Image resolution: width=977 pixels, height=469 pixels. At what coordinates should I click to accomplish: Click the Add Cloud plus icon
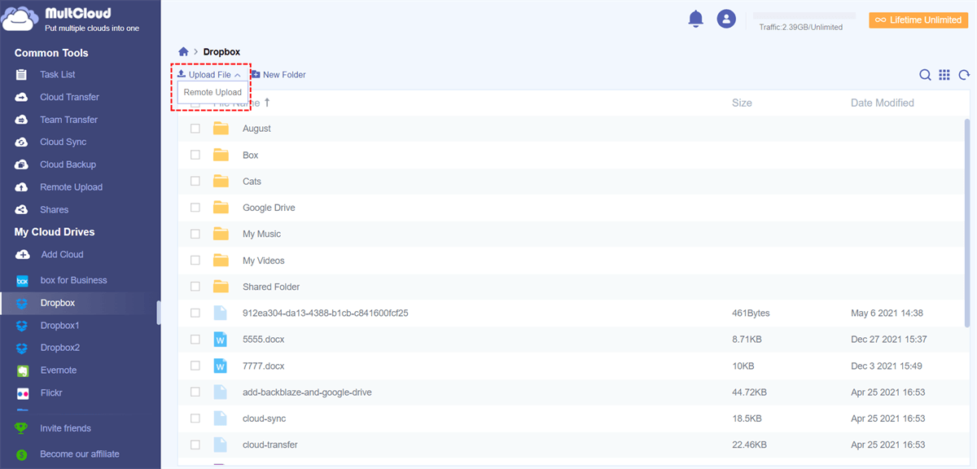coord(23,255)
